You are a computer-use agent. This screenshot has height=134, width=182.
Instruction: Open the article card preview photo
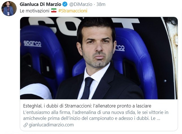click(99, 58)
